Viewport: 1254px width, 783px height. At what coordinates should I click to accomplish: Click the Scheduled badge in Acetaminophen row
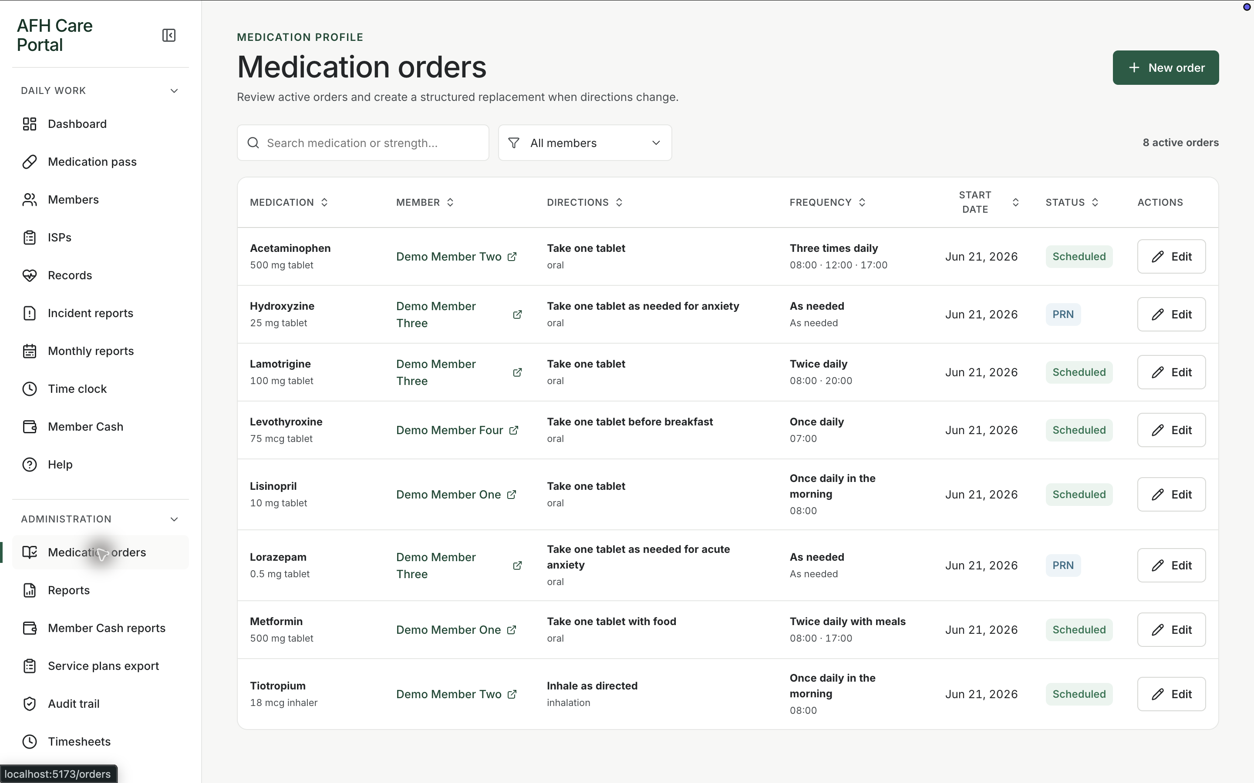(1079, 256)
